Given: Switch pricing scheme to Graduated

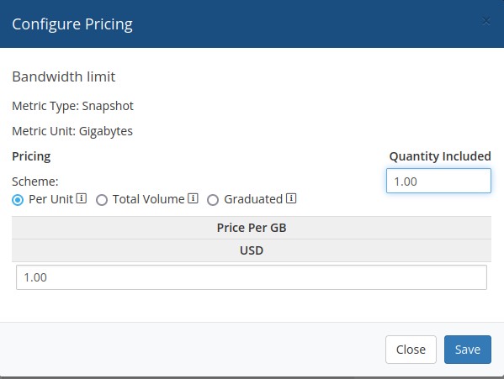Looking at the screenshot, I should (x=213, y=200).
